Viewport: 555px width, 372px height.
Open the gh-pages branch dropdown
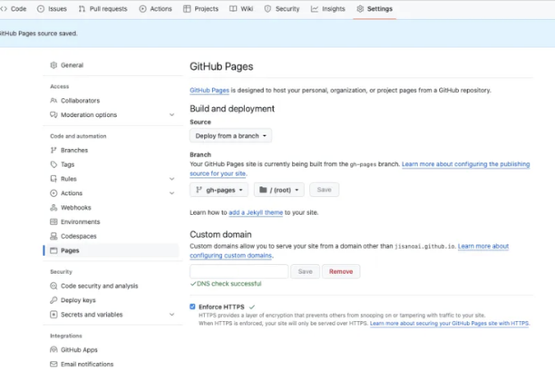tap(219, 190)
